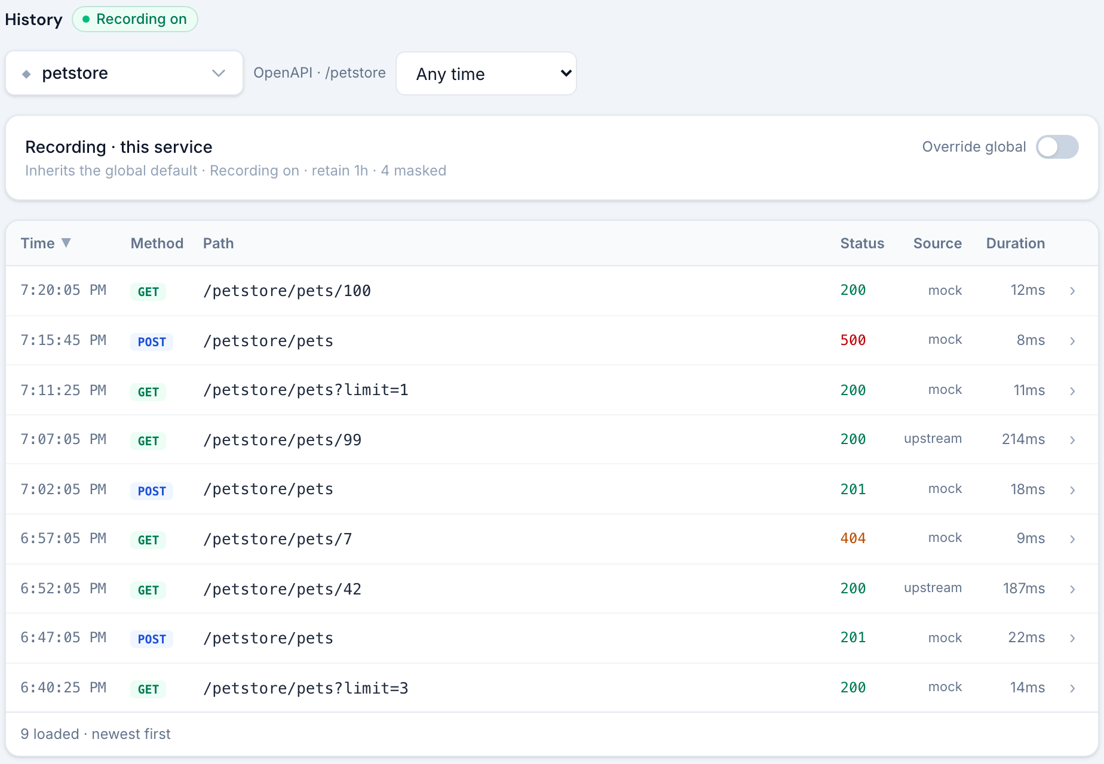Click the upstream source for /petstore/pets/99
This screenshot has height=764, width=1104.
[x=933, y=439]
